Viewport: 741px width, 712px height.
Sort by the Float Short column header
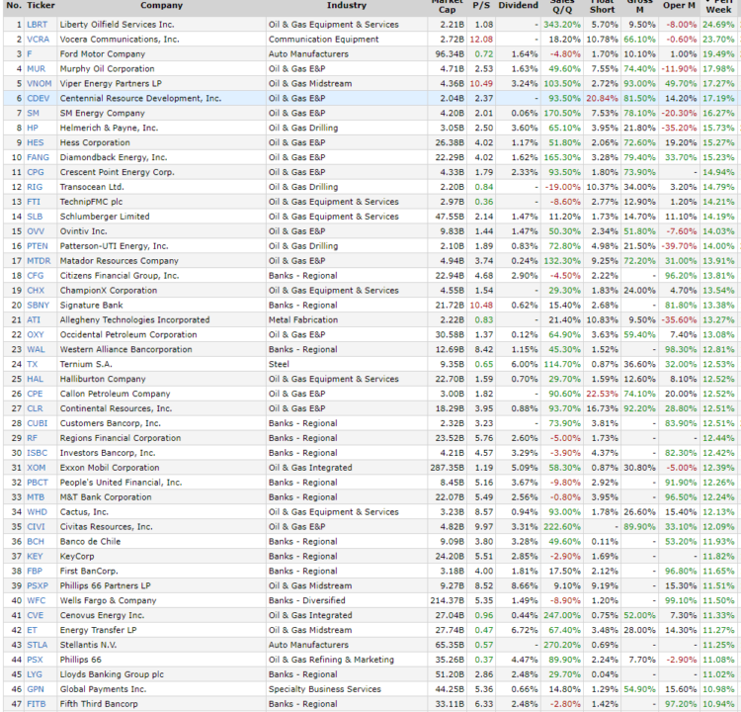[x=602, y=7]
